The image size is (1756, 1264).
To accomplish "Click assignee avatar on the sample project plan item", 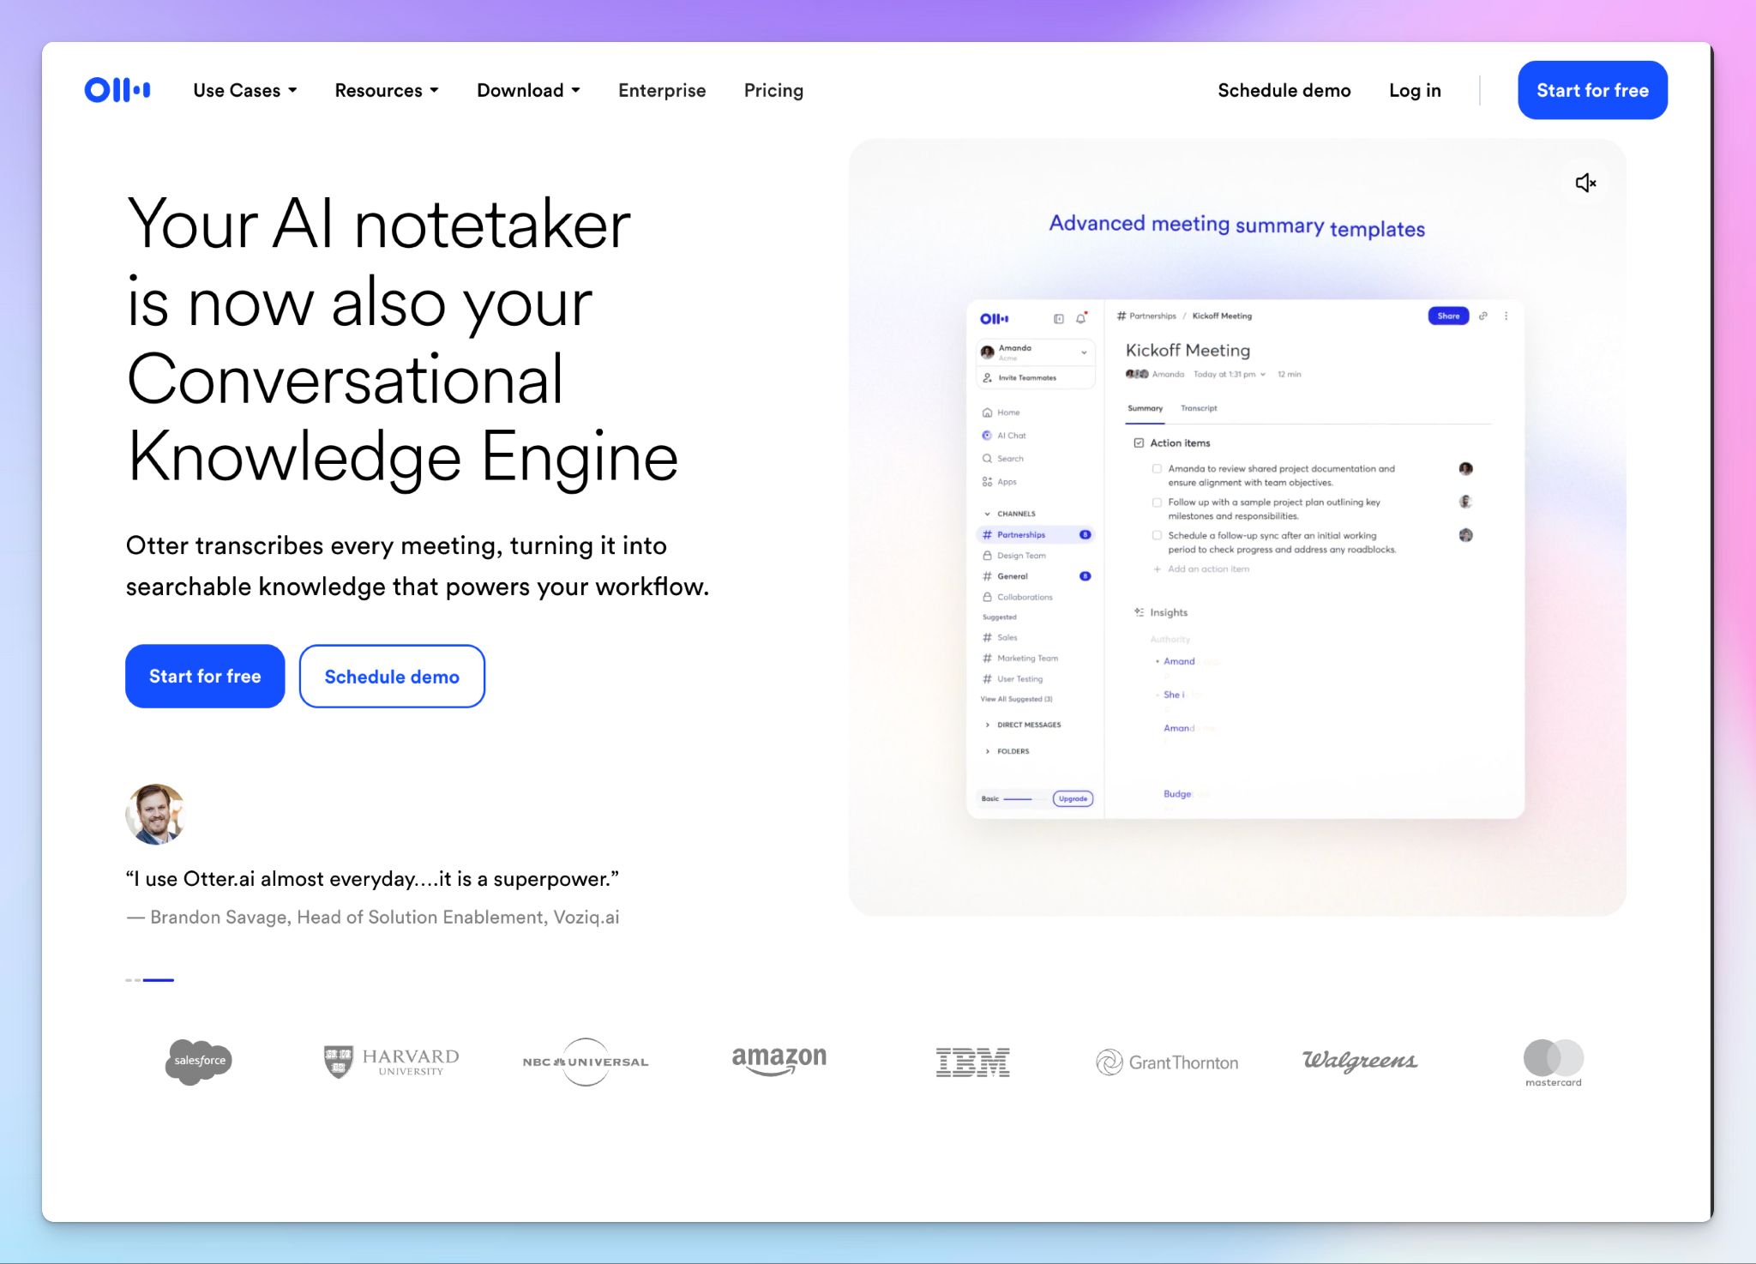I will (1466, 502).
